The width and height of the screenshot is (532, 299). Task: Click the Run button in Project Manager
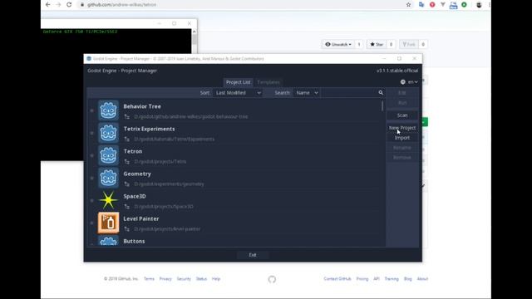(x=402, y=103)
